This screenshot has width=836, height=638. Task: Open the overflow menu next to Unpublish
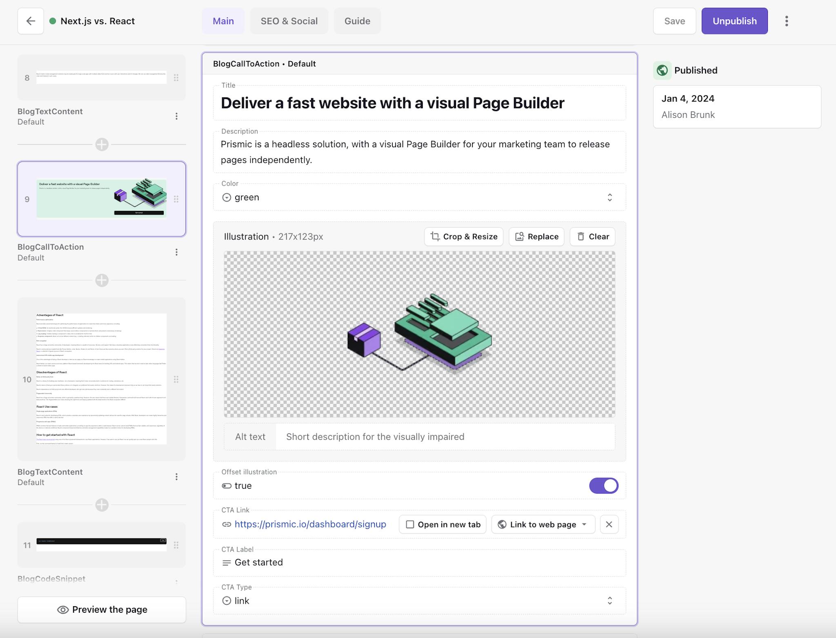click(787, 21)
